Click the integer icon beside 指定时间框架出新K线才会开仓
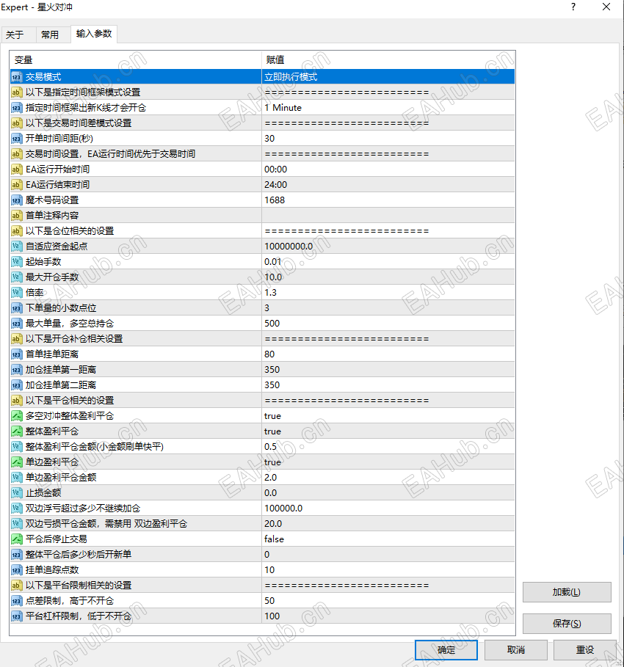 coord(16,108)
